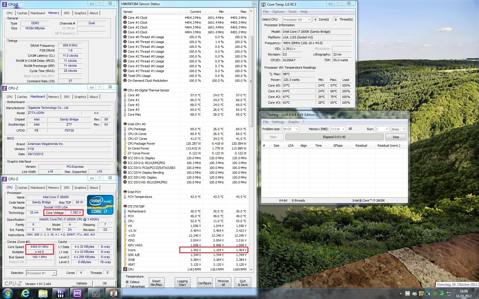
Task: Switch to CPU-Z via its purple taskbar icon
Action: 77,293
